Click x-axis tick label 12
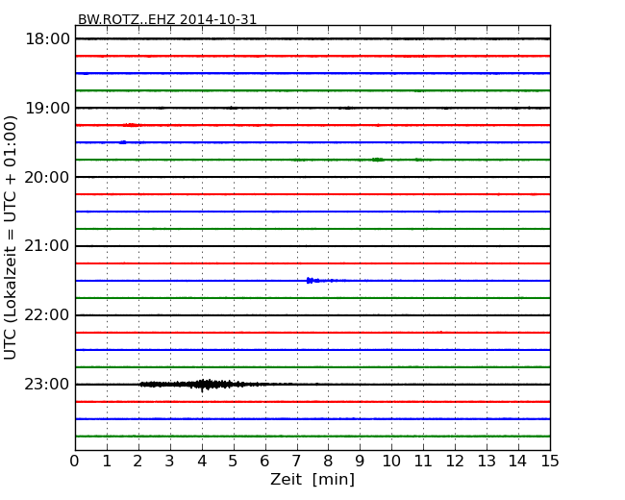This screenshot has width=625, height=500. [x=455, y=462]
